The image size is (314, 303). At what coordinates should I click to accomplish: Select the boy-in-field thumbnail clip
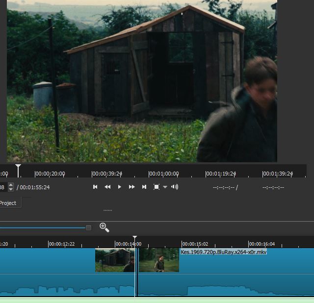[x=159, y=260]
